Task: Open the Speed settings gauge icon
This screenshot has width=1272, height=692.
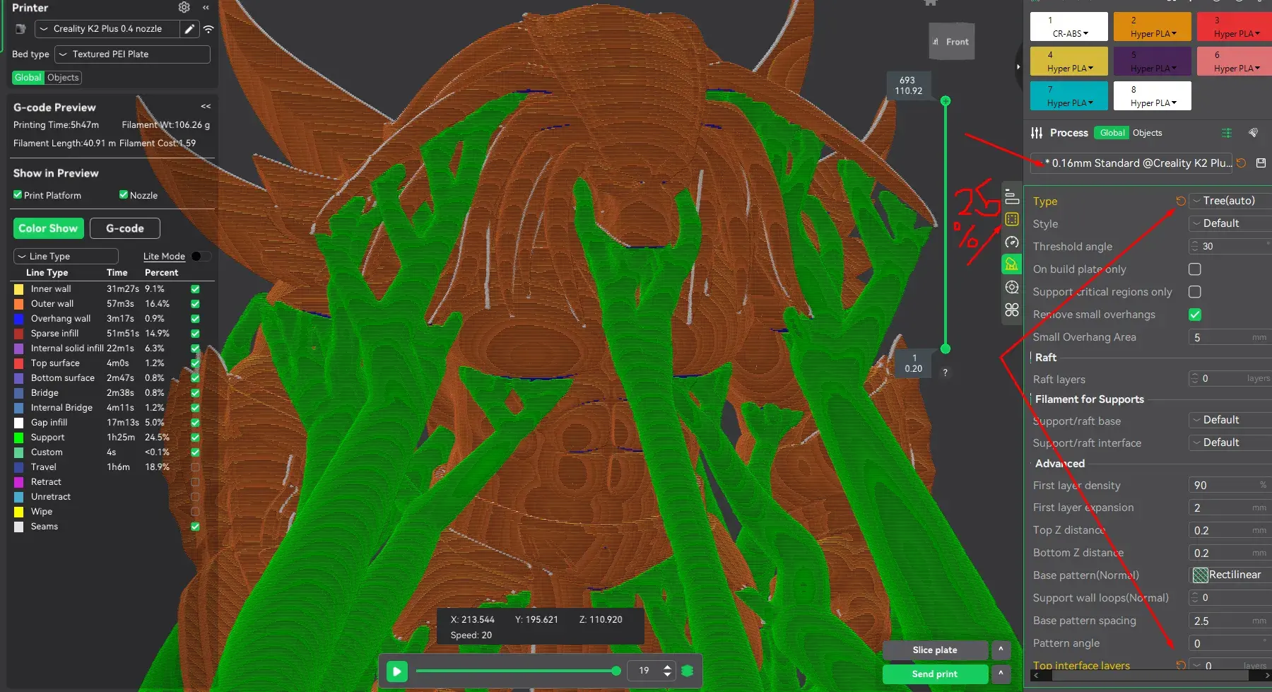Action: 1011,242
